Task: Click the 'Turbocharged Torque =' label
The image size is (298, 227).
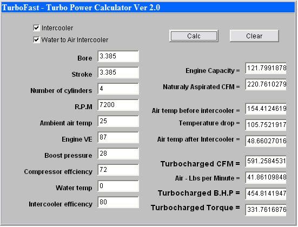Action: tap(195, 208)
